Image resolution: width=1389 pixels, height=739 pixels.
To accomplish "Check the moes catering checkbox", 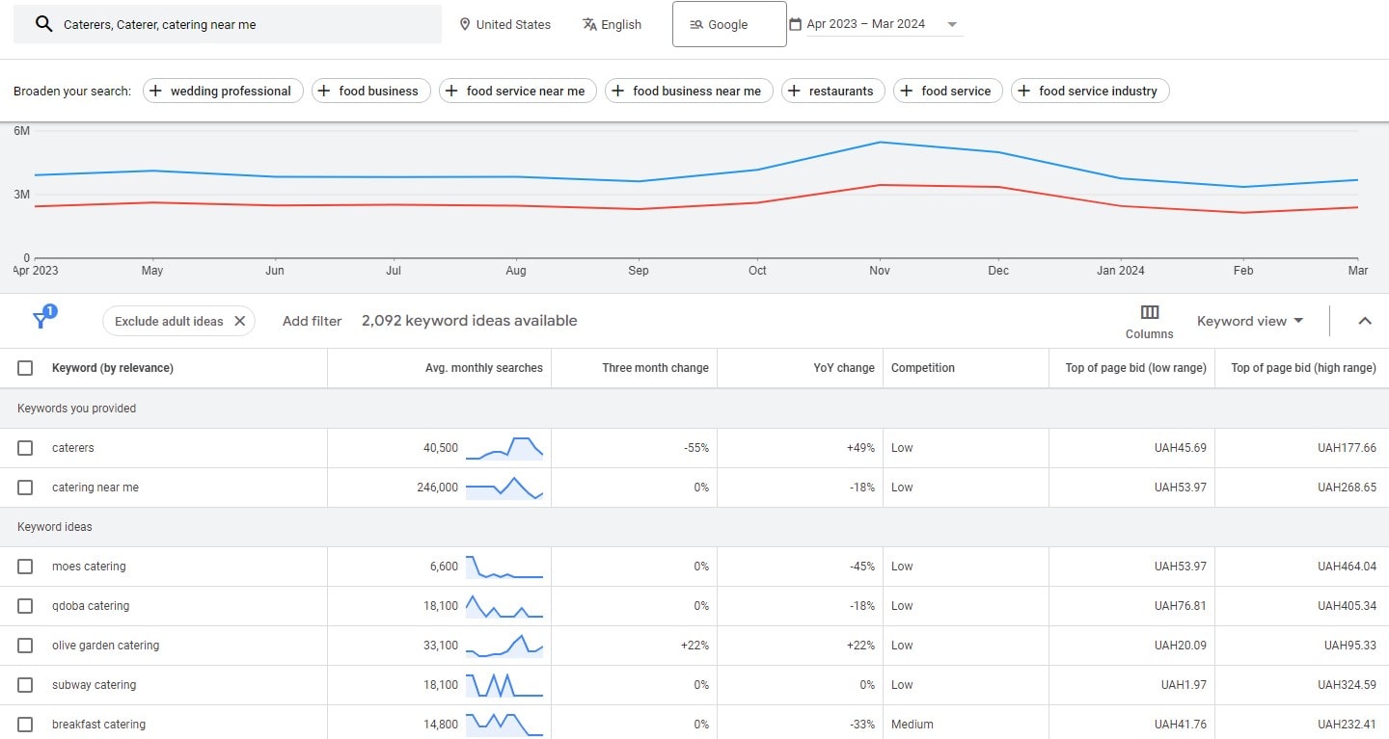I will [25, 567].
